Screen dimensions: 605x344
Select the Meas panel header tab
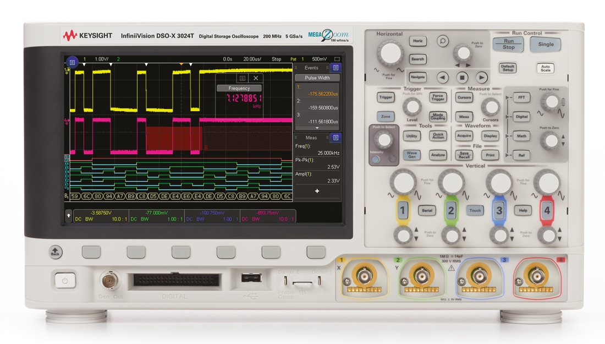[312, 136]
